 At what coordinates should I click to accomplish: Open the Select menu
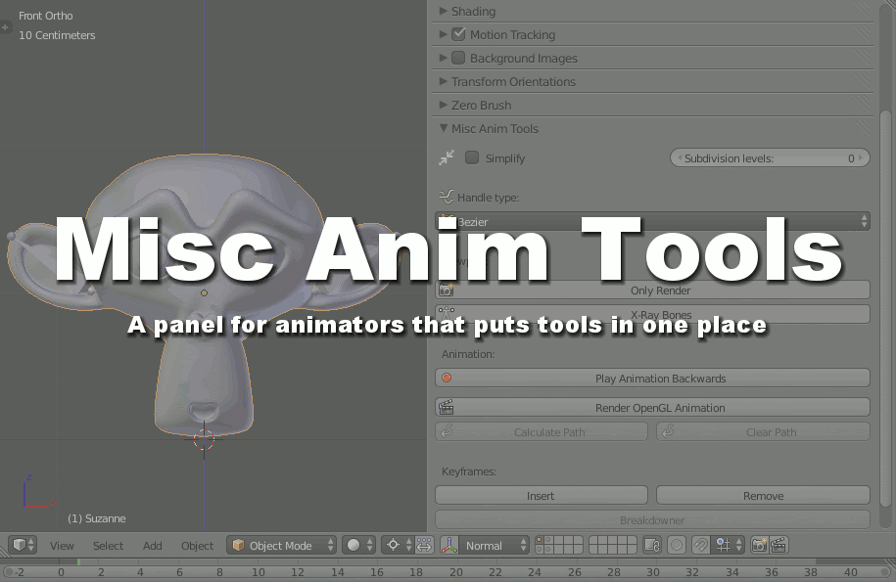[108, 546]
